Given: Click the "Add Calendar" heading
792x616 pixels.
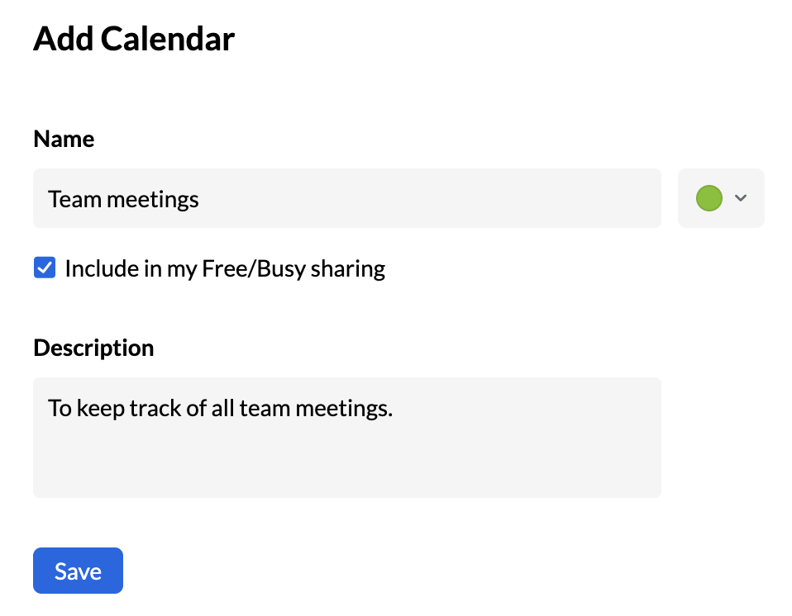Looking at the screenshot, I should pyautogui.click(x=134, y=39).
